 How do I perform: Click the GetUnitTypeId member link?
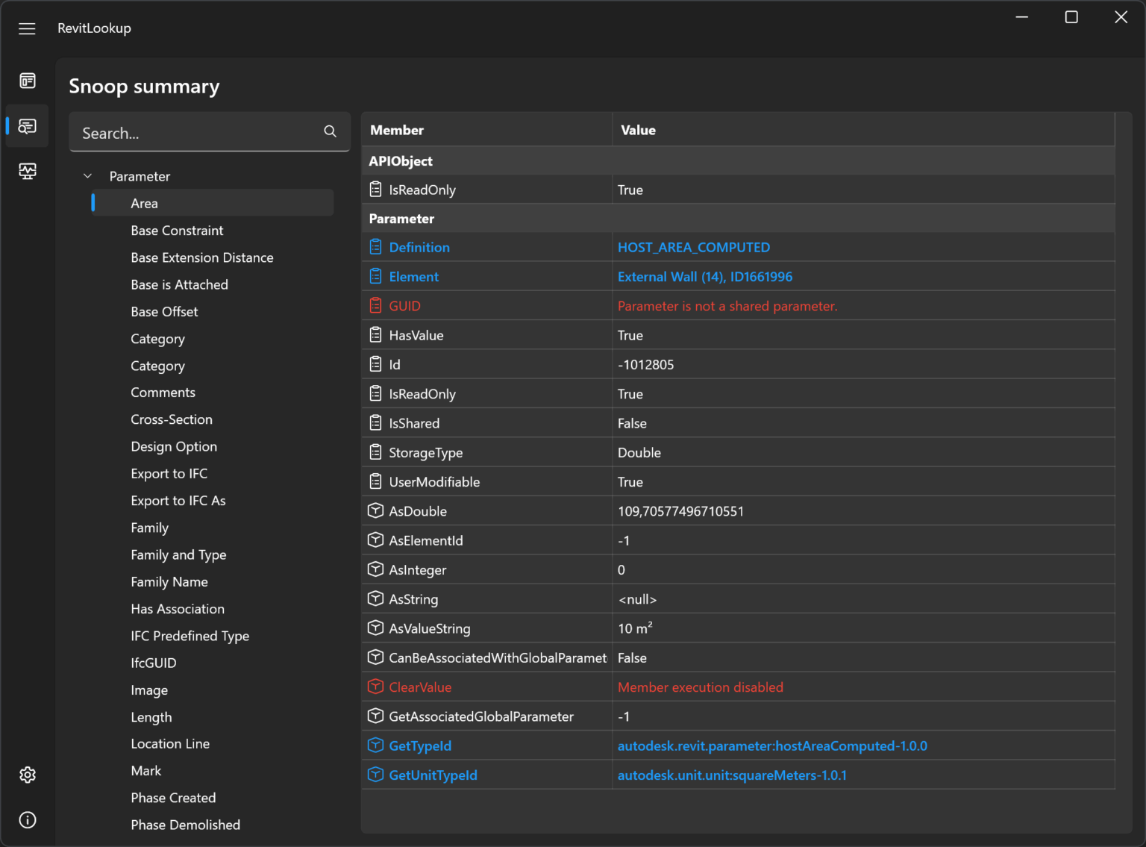coord(433,775)
